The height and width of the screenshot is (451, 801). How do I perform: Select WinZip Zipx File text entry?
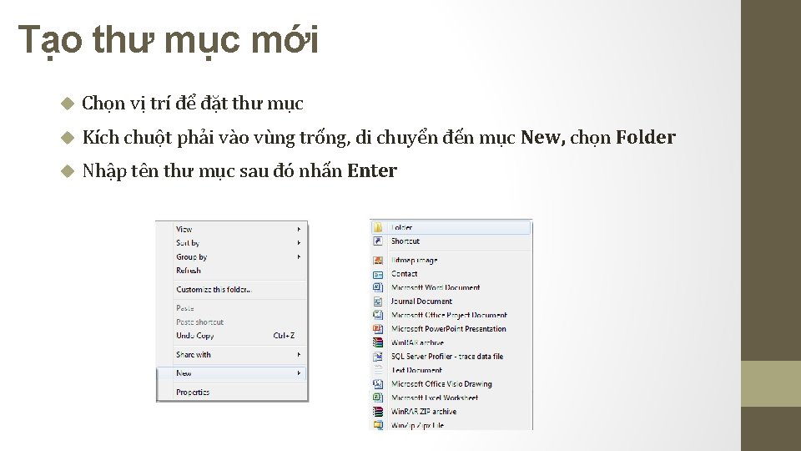coord(417,425)
